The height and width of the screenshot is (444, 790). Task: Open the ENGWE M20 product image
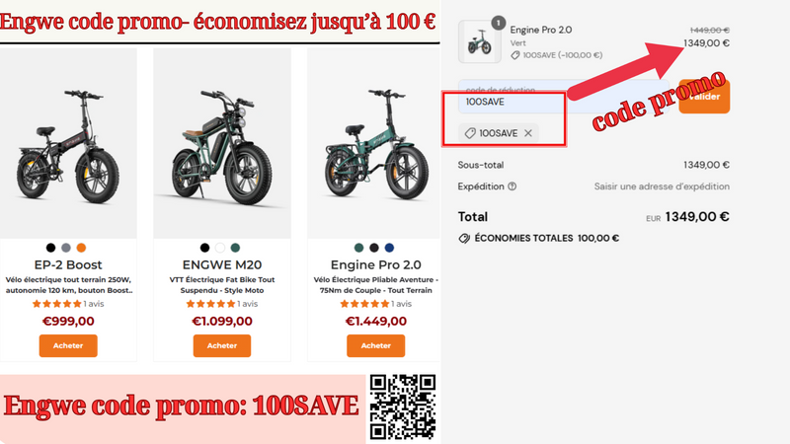[221, 143]
